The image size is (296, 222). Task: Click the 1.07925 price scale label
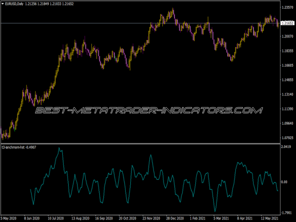click(x=288, y=138)
